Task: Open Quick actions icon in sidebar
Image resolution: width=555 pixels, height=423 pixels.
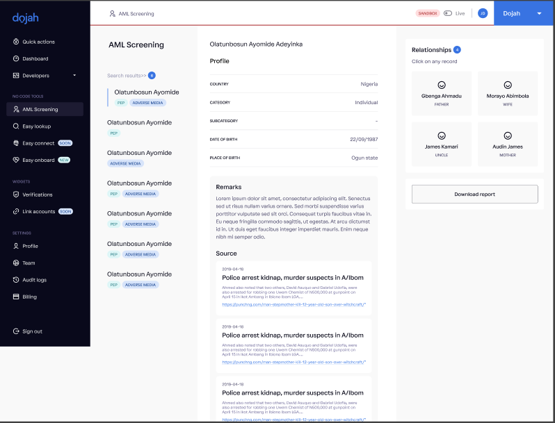Action: point(16,42)
